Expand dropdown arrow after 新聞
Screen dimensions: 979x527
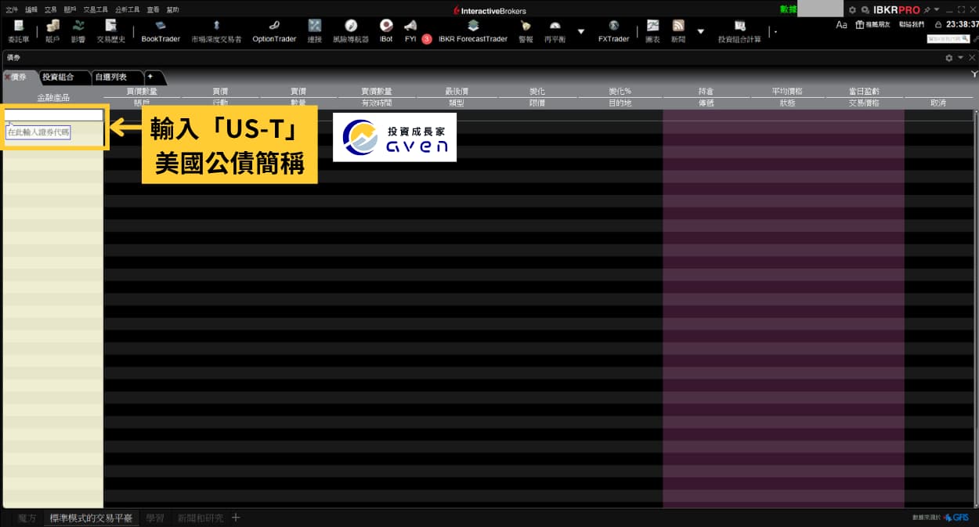tap(700, 31)
